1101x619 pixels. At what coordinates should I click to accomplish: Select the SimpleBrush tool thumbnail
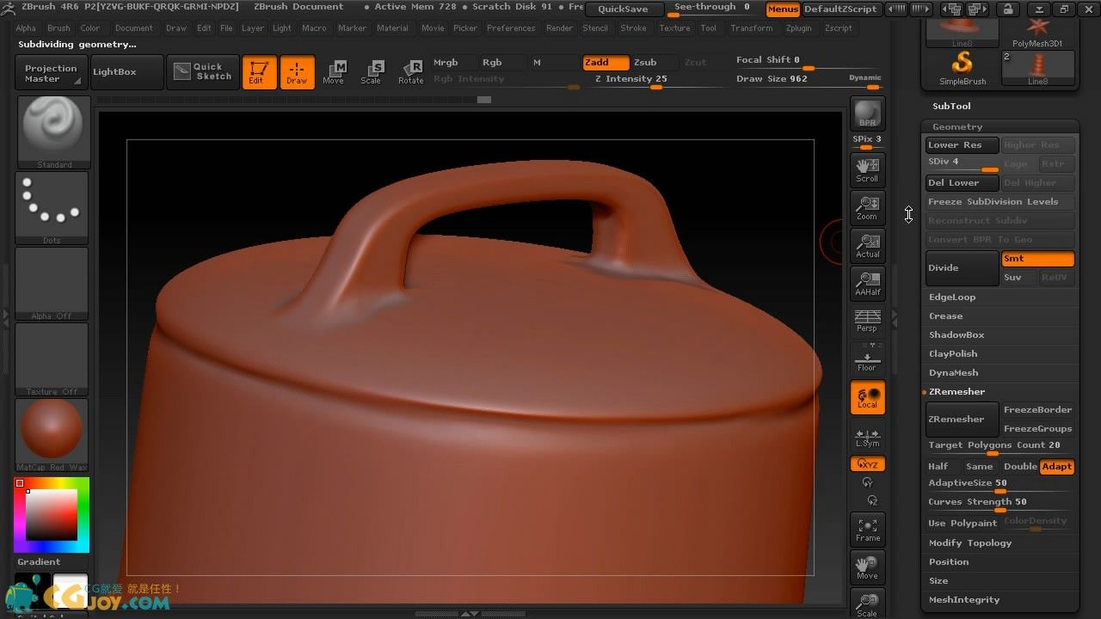(x=962, y=68)
